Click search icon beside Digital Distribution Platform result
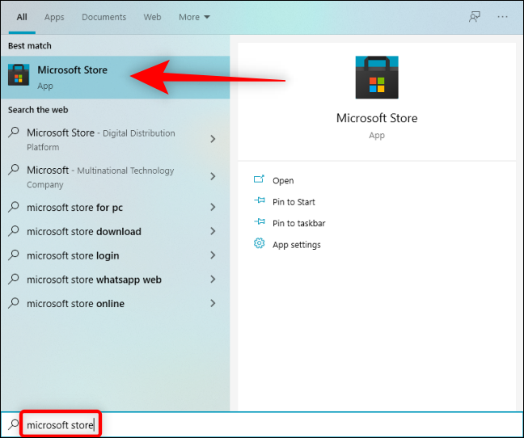 [x=14, y=133]
